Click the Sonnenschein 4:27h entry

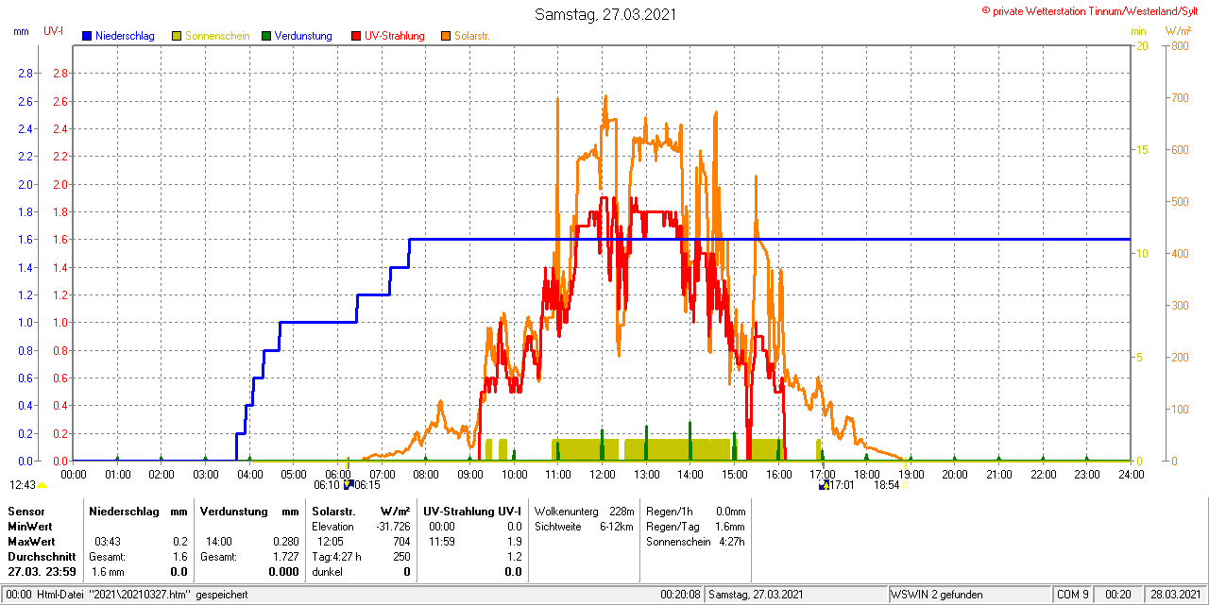click(695, 541)
